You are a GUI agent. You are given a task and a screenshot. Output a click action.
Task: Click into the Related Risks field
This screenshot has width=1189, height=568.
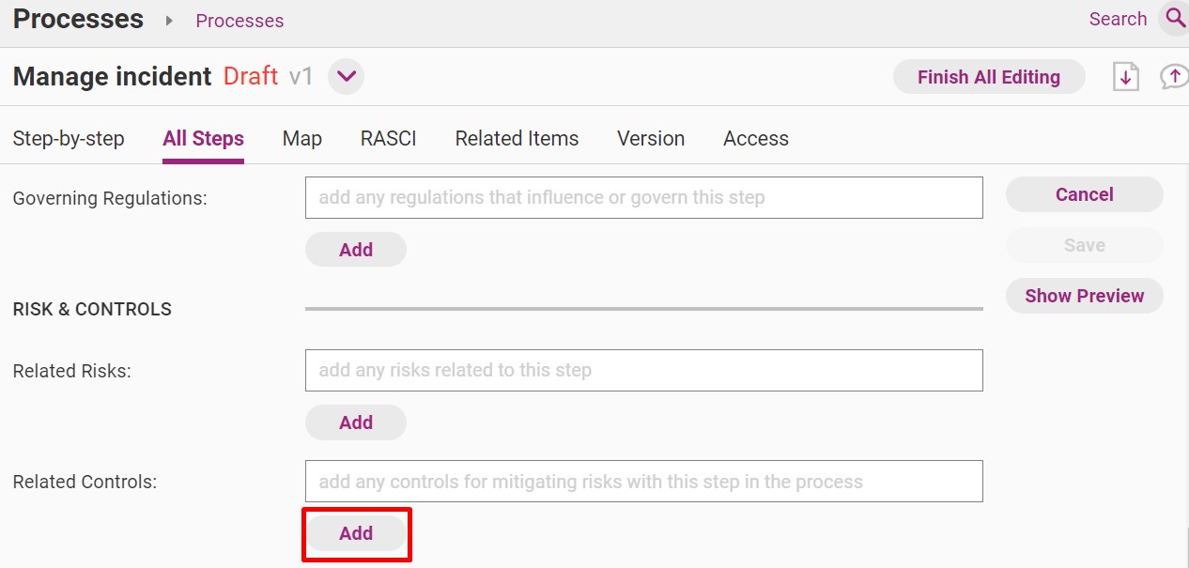644,371
